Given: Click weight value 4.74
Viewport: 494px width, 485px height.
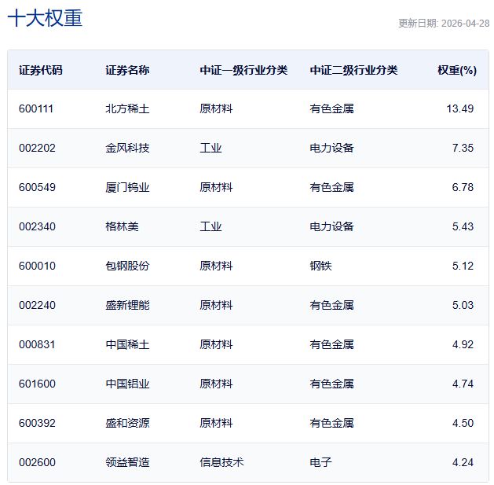Looking at the screenshot, I should coord(463,384).
